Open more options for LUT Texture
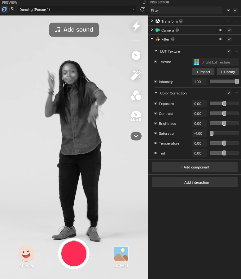 236,51
